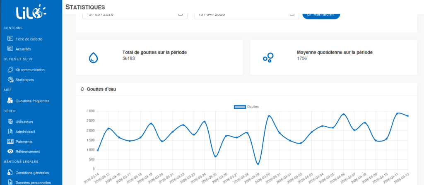Click the lowest data point on 2026-03-29
Viewport: 424px width, 185px height.
(x=258, y=164)
